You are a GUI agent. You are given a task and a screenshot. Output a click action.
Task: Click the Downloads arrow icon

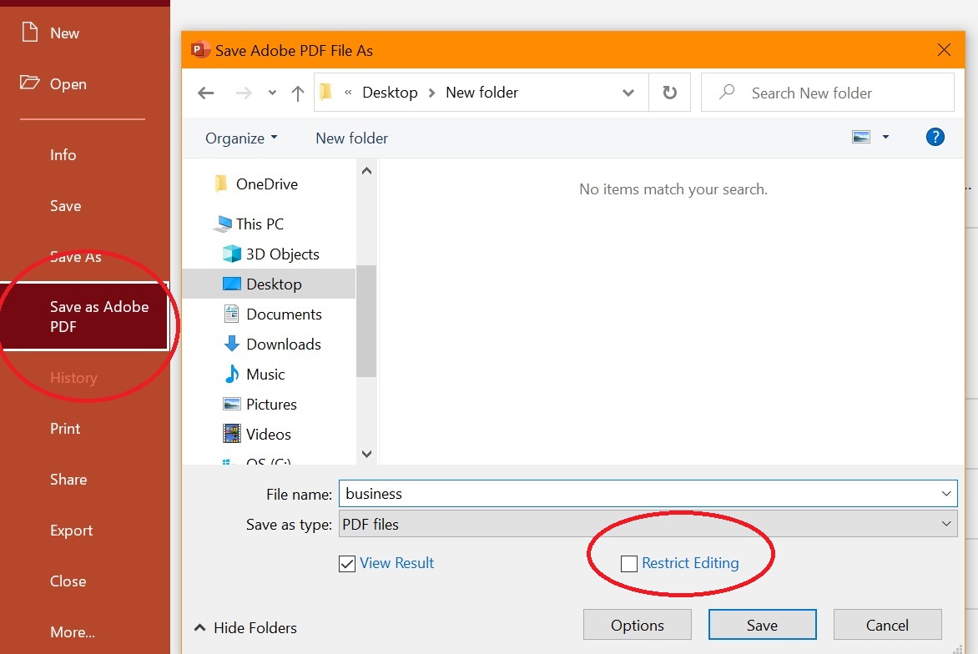tap(231, 344)
